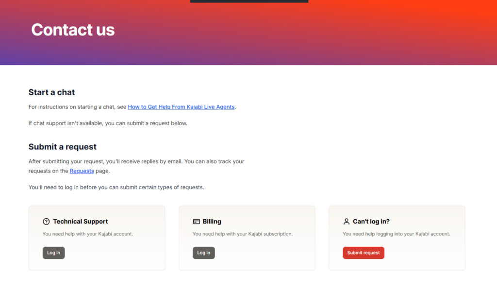Viewport: 497px width, 289px height.
Task: Open the Requests page link
Action: tap(82, 171)
